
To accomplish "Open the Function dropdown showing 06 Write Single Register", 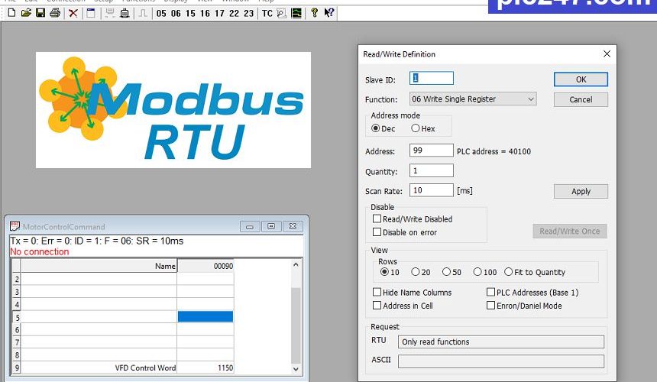I will tap(473, 99).
